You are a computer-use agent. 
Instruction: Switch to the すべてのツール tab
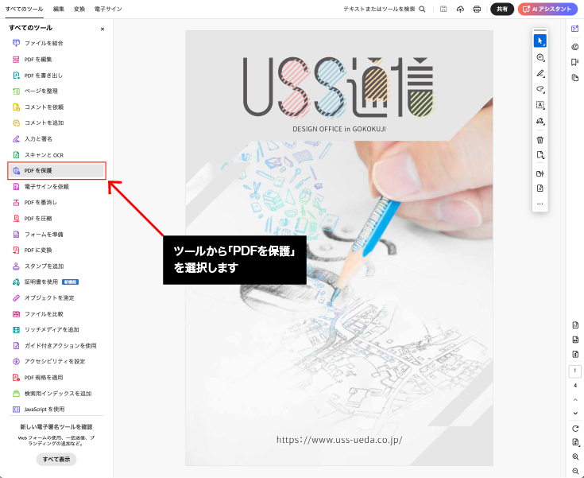coord(24,9)
